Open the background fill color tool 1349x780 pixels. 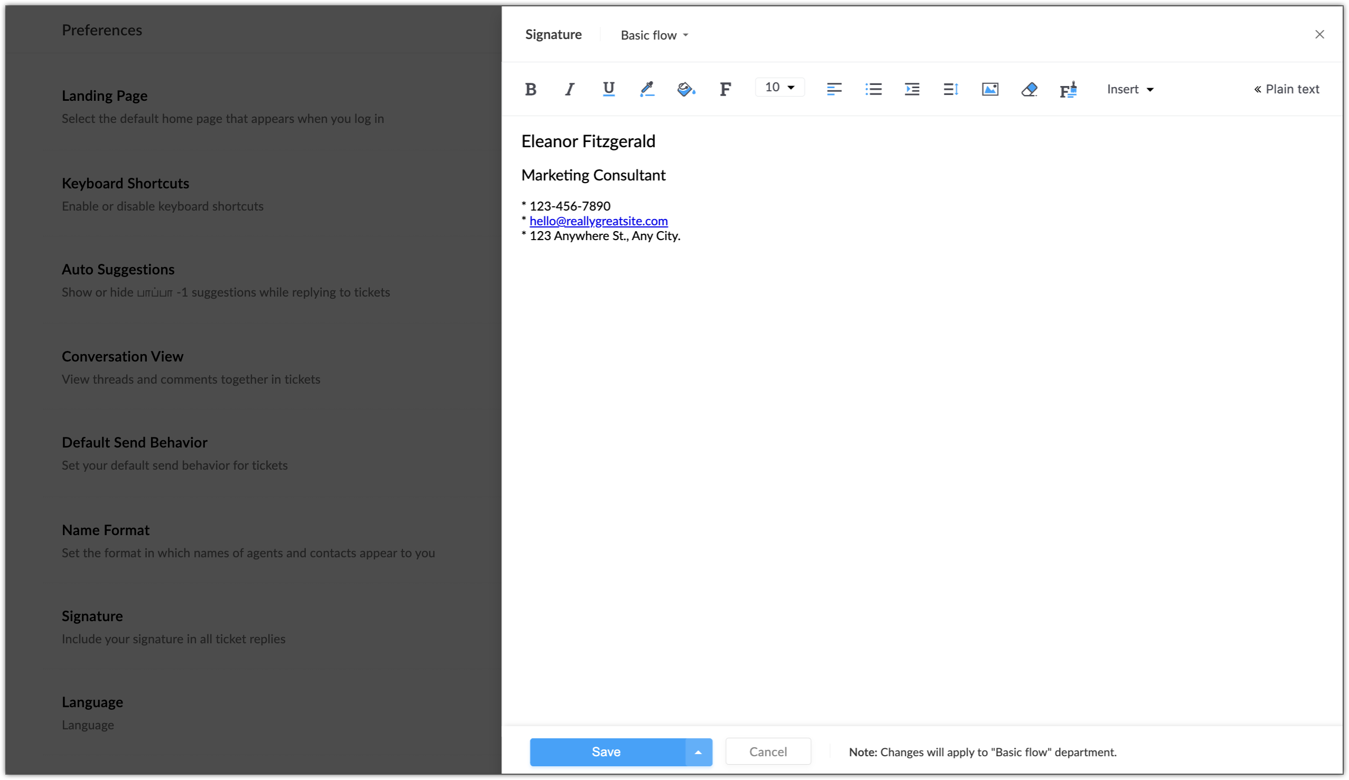(686, 89)
